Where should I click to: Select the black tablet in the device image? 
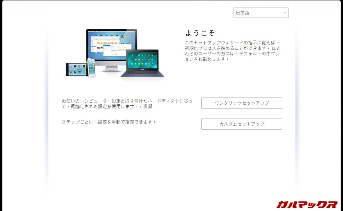coord(75,70)
